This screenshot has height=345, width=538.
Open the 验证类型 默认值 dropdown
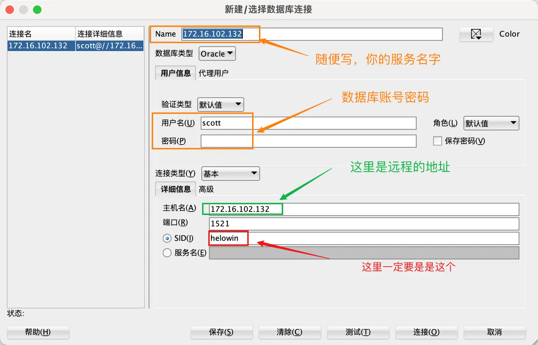pos(221,105)
